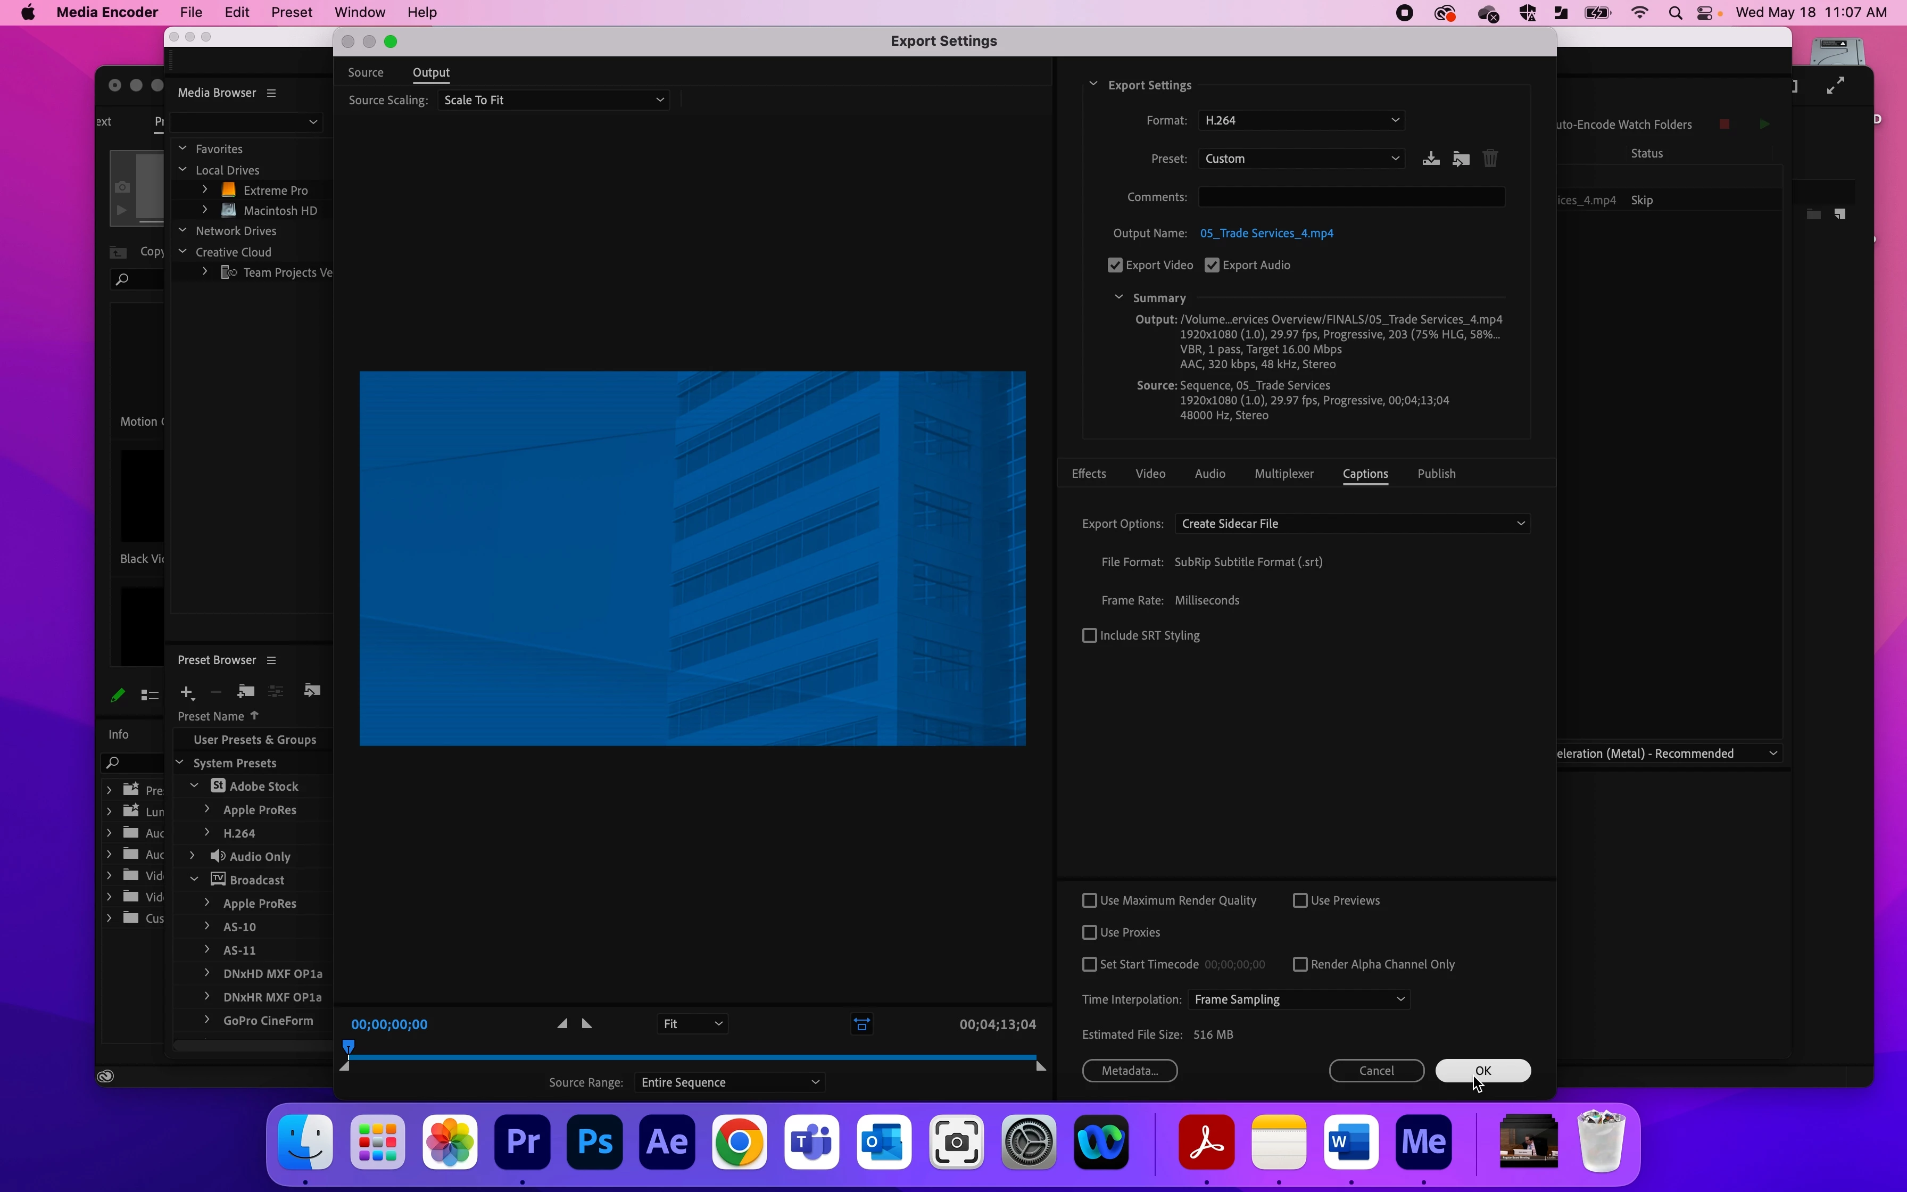Check Include SRT Styling option
Image resolution: width=1907 pixels, height=1192 pixels.
(1090, 635)
